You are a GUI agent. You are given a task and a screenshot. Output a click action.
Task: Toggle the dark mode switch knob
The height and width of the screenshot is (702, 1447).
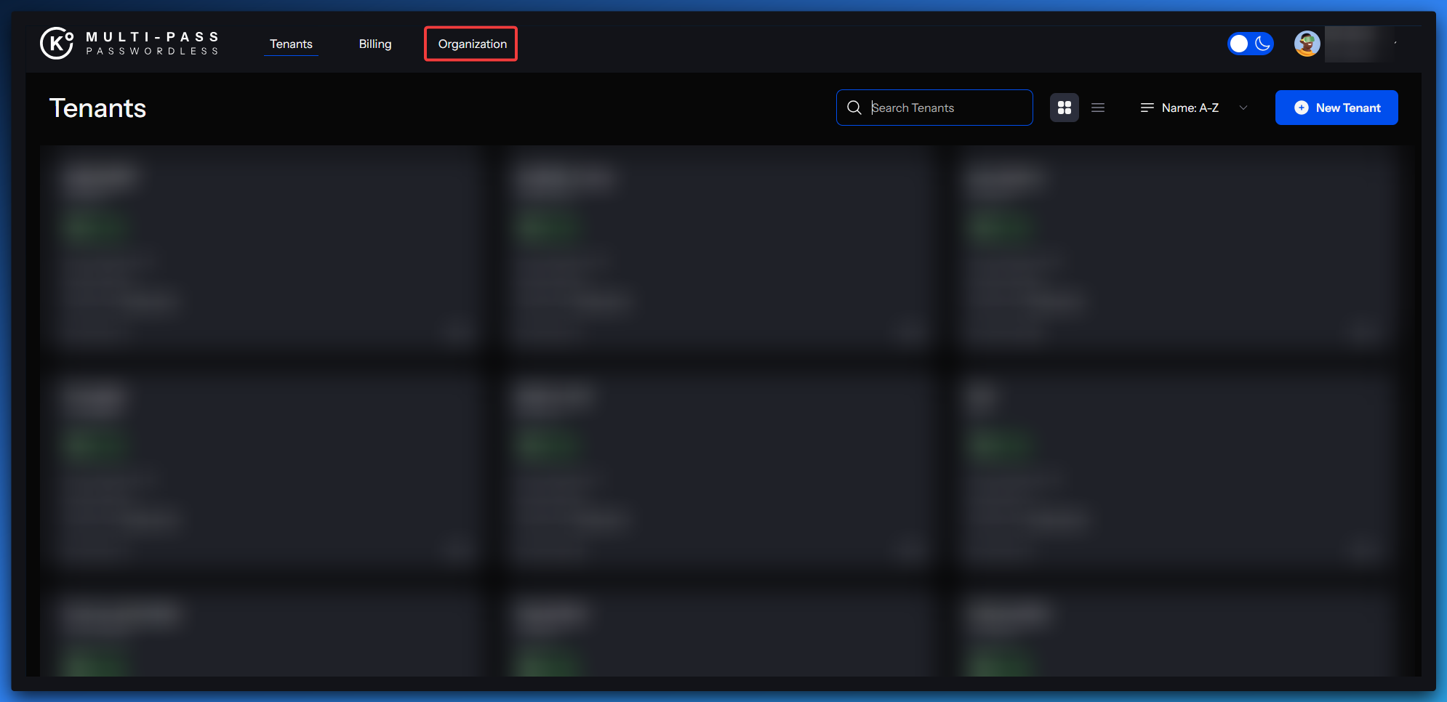pyautogui.click(x=1239, y=44)
